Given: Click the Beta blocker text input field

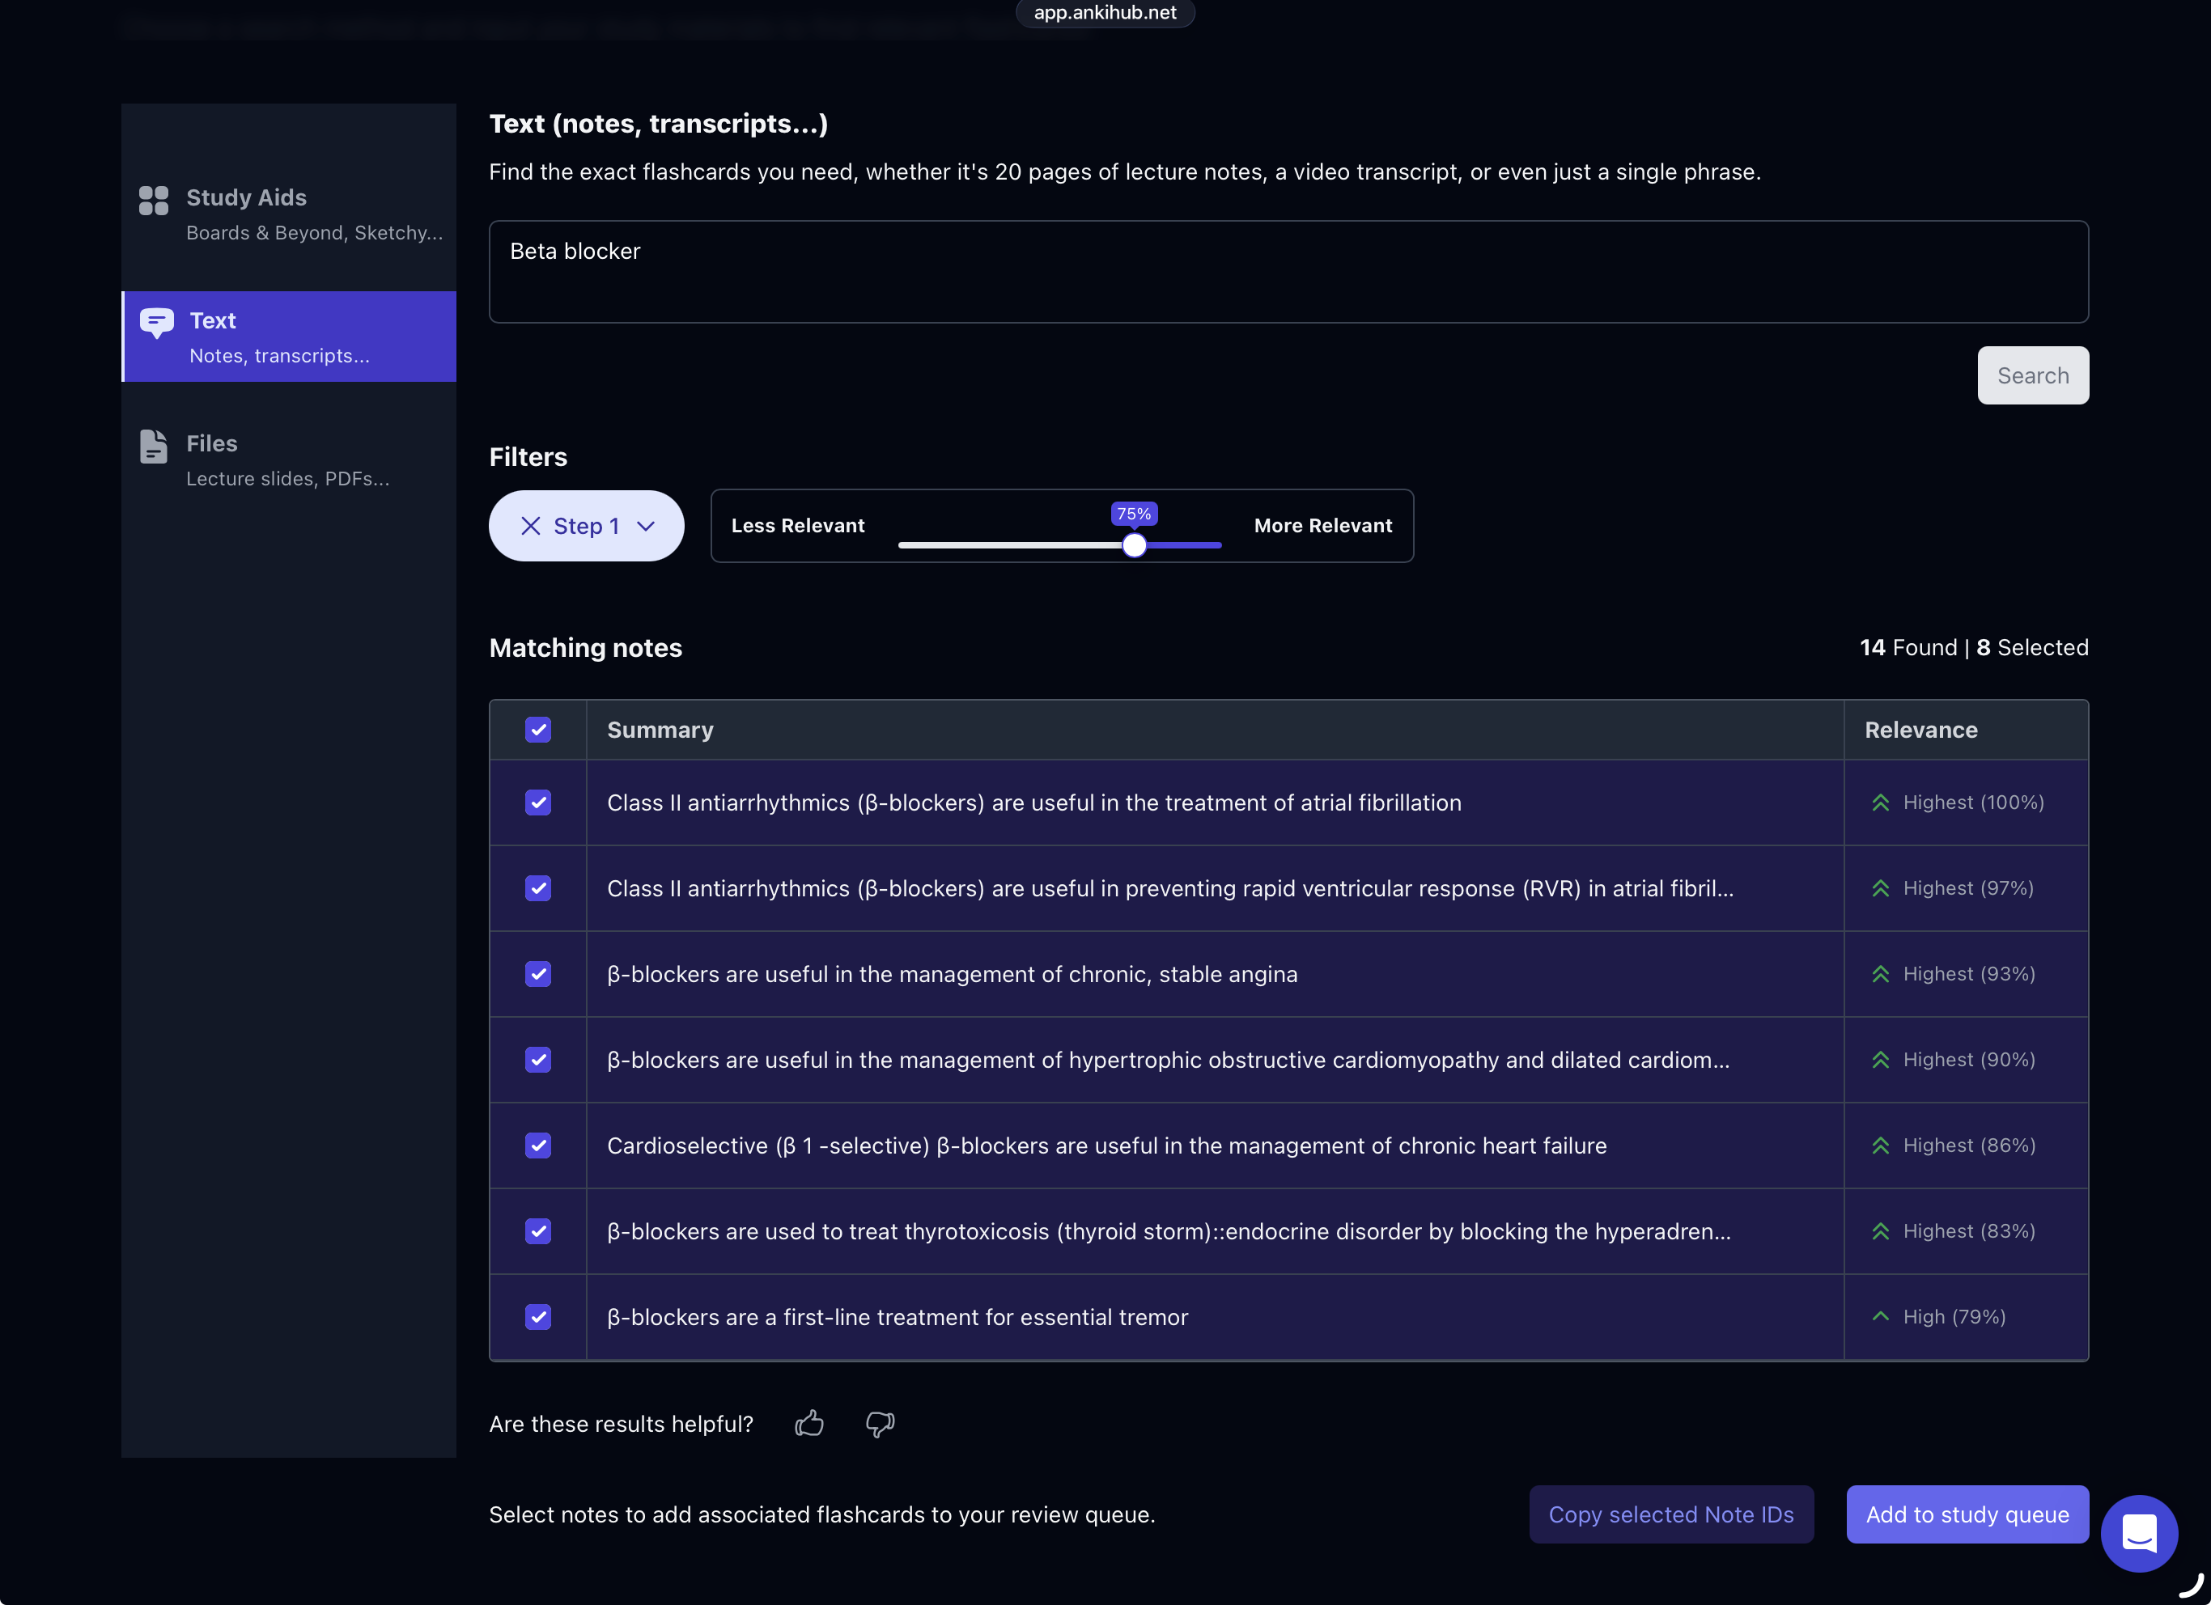Looking at the screenshot, I should click(x=1288, y=272).
